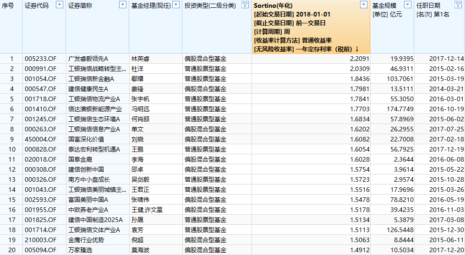This screenshot has width=465, height=255.
Task: Select fund code 450004.OF
Action: click(x=40, y=139)
